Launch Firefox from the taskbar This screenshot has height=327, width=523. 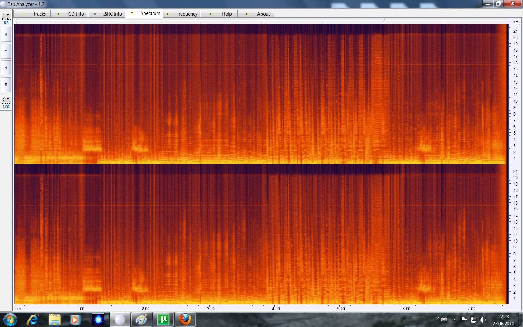(x=185, y=320)
